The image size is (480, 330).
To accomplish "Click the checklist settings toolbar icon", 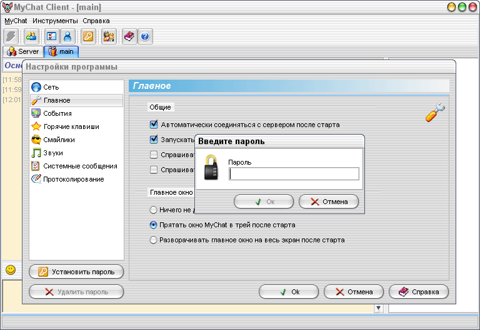I will 52,36.
